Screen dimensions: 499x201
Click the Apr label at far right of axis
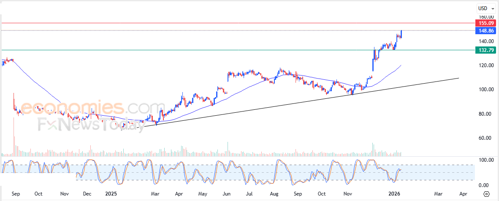coord(464,194)
